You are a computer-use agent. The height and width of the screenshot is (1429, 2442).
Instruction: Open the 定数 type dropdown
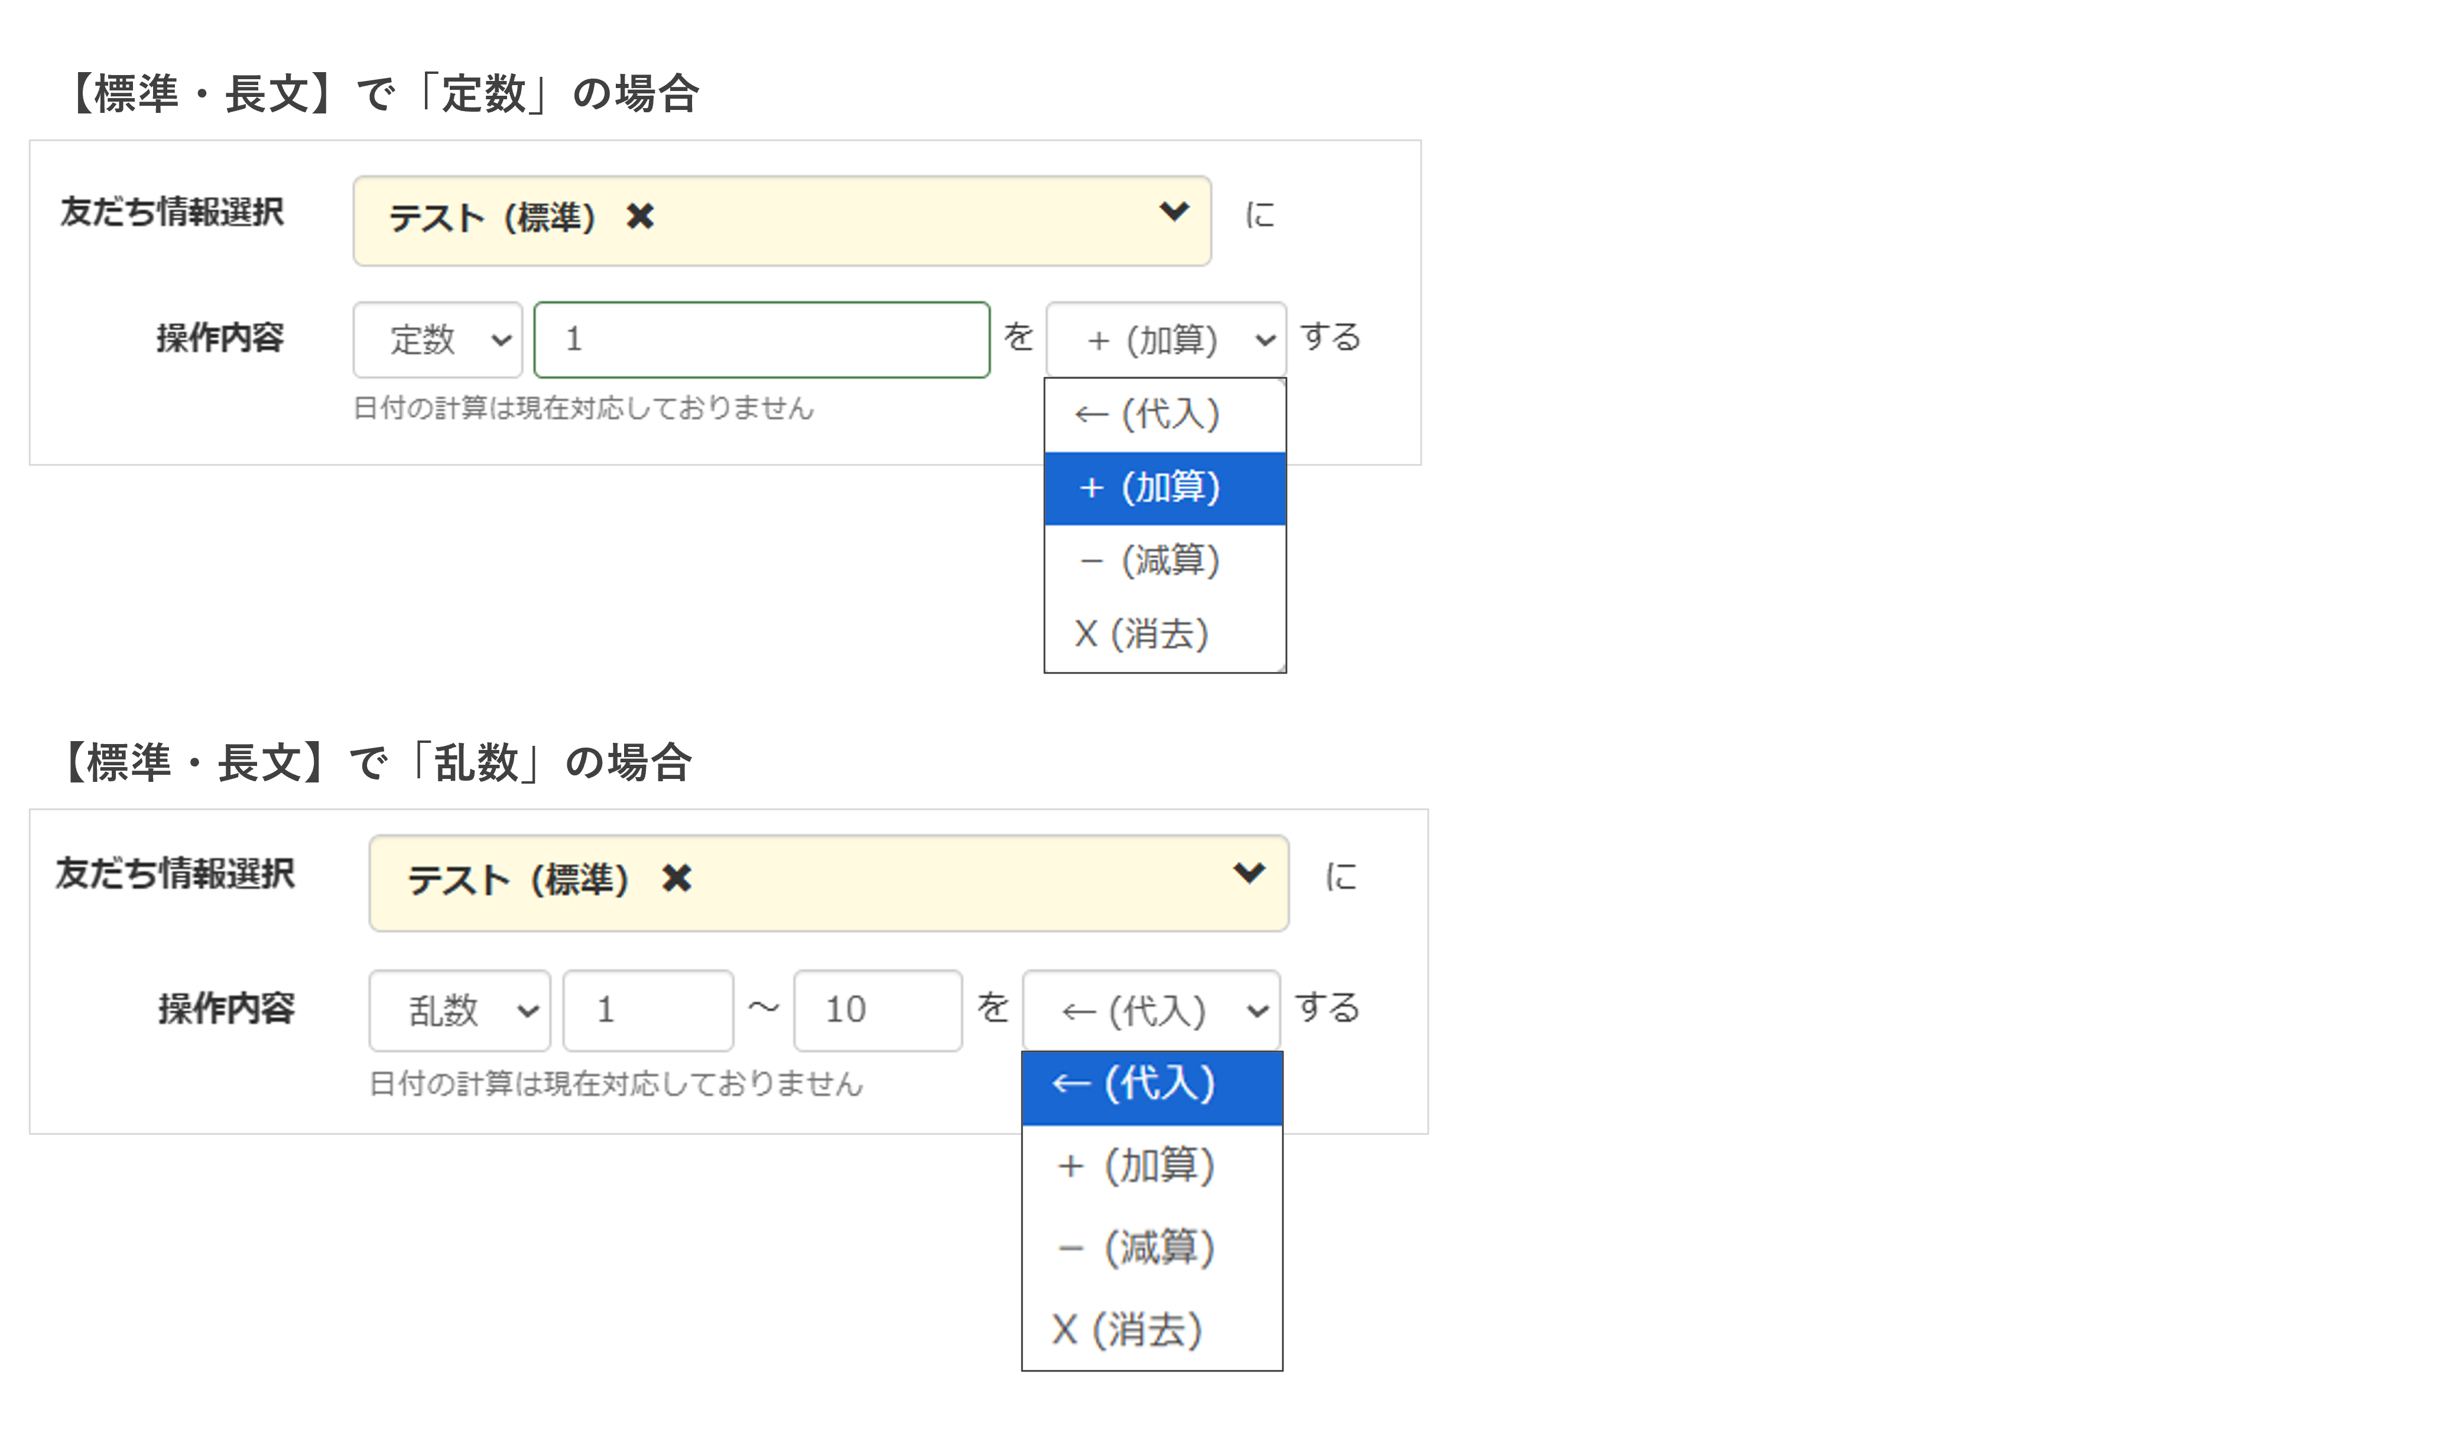[437, 339]
